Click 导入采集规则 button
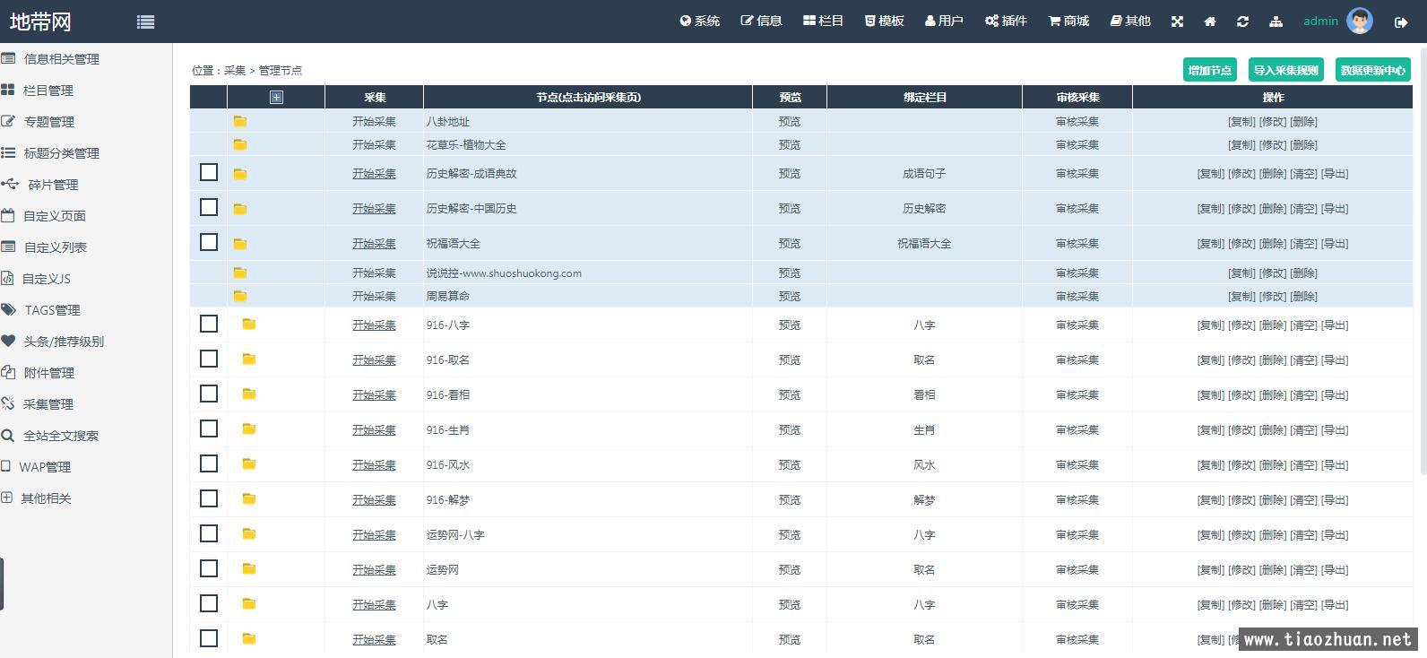This screenshot has height=658, width=1427. pos(1285,70)
